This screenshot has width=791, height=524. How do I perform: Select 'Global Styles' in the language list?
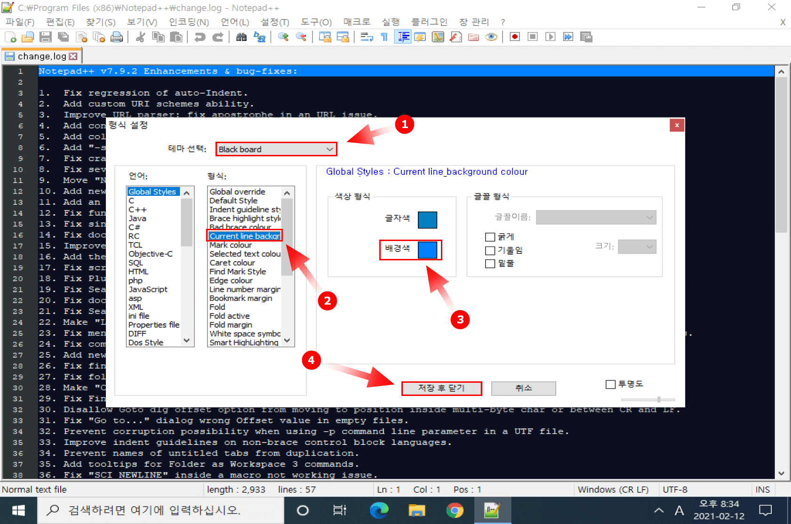(x=152, y=192)
